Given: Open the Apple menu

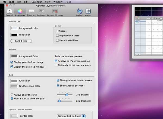Looking at the screenshot, I should [x=5, y=2].
